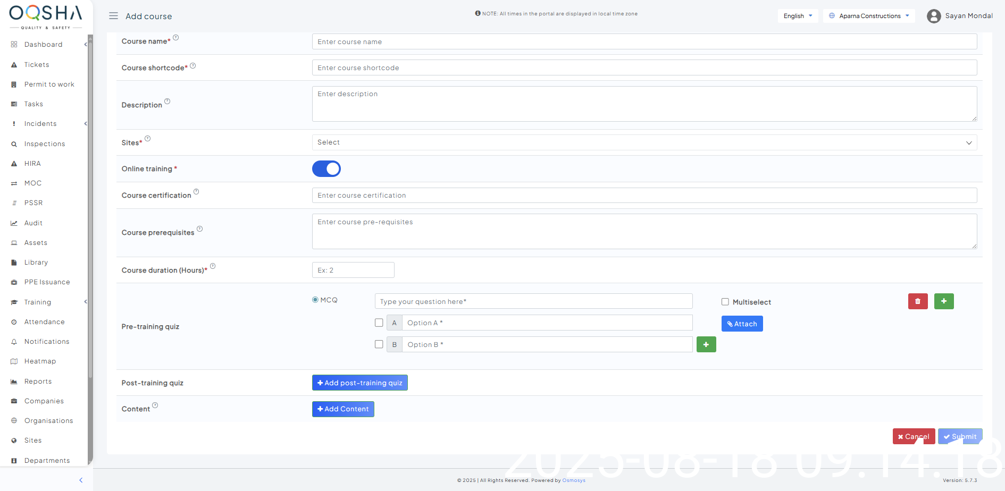Click green plus to add question

click(x=944, y=301)
